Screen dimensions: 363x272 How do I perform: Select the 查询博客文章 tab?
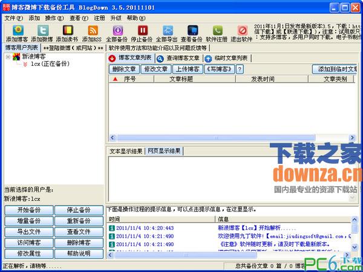point(178,58)
